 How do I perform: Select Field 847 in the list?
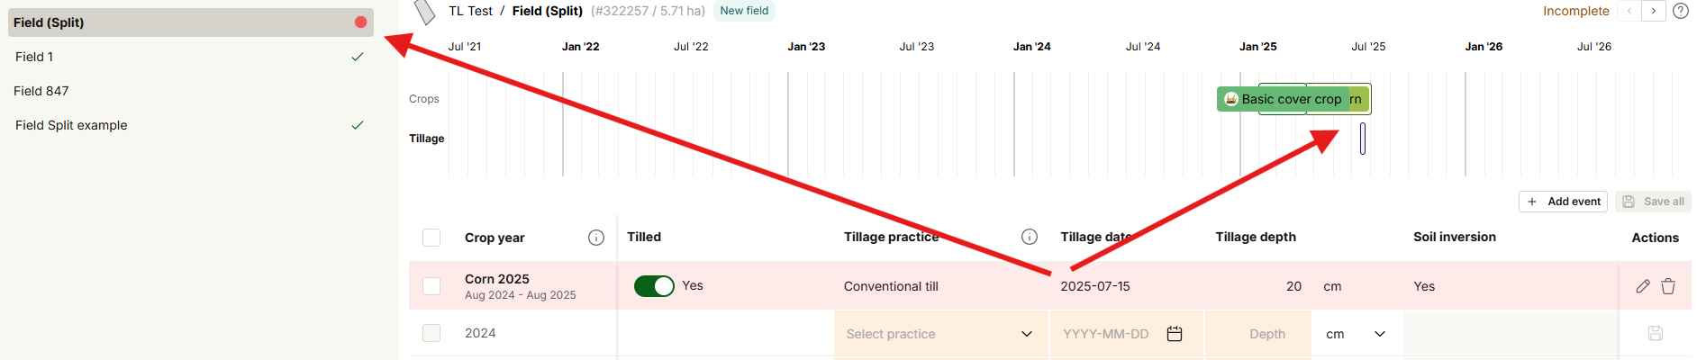pyautogui.click(x=41, y=91)
